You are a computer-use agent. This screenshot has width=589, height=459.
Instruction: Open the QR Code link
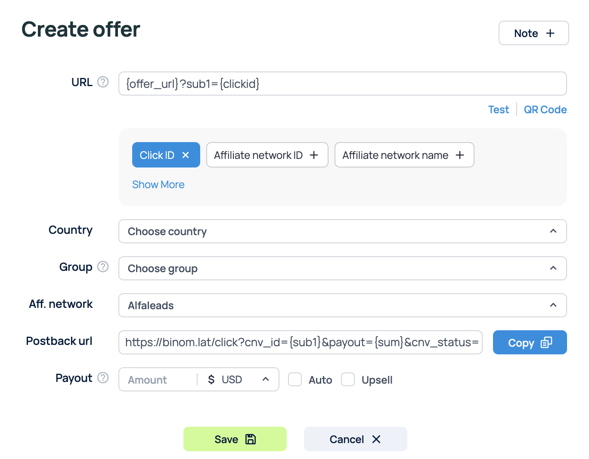coord(545,110)
